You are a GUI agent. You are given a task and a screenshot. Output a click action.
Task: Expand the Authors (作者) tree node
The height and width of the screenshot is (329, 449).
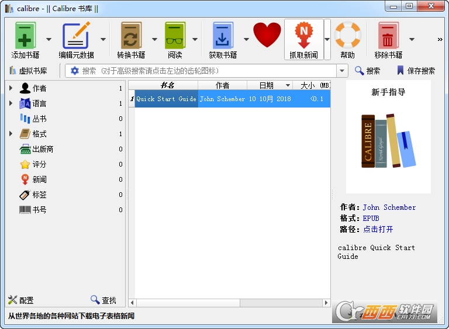(x=11, y=88)
